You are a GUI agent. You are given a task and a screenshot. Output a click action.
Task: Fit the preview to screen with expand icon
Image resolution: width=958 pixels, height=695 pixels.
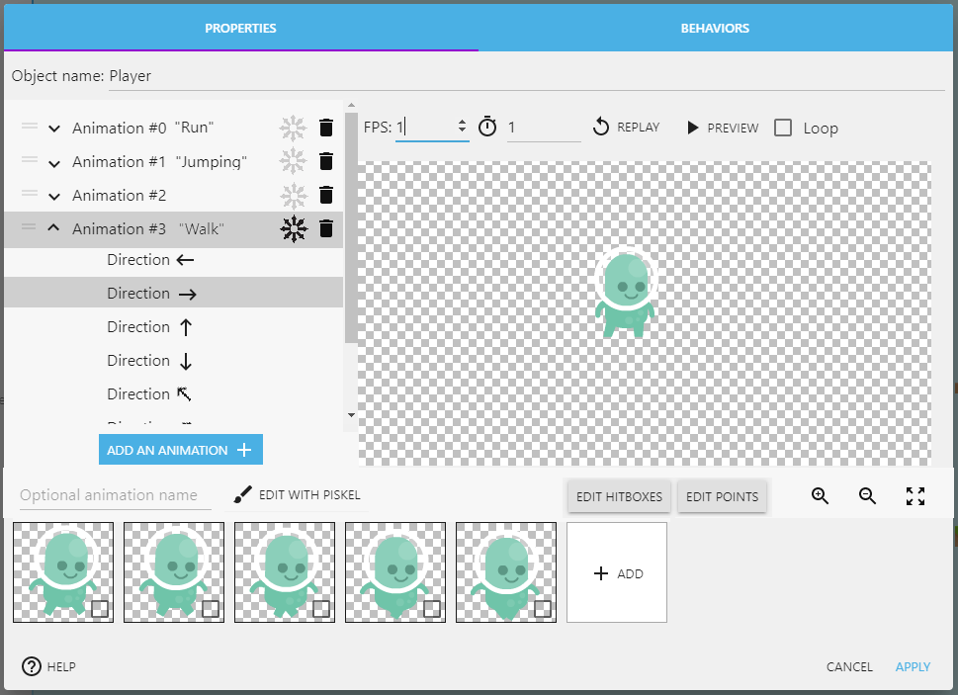[x=914, y=495]
